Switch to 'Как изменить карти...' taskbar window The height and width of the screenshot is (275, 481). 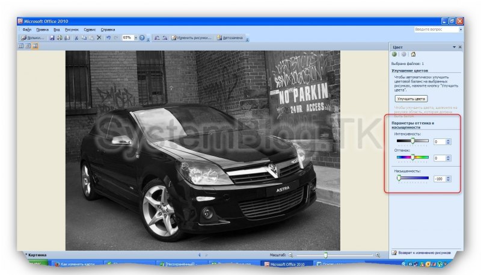pos(78,264)
